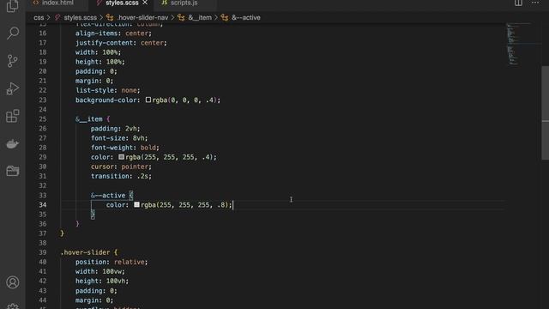Open the Run and Debug view
Viewport: 549px width, 309px height.
click(13, 88)
